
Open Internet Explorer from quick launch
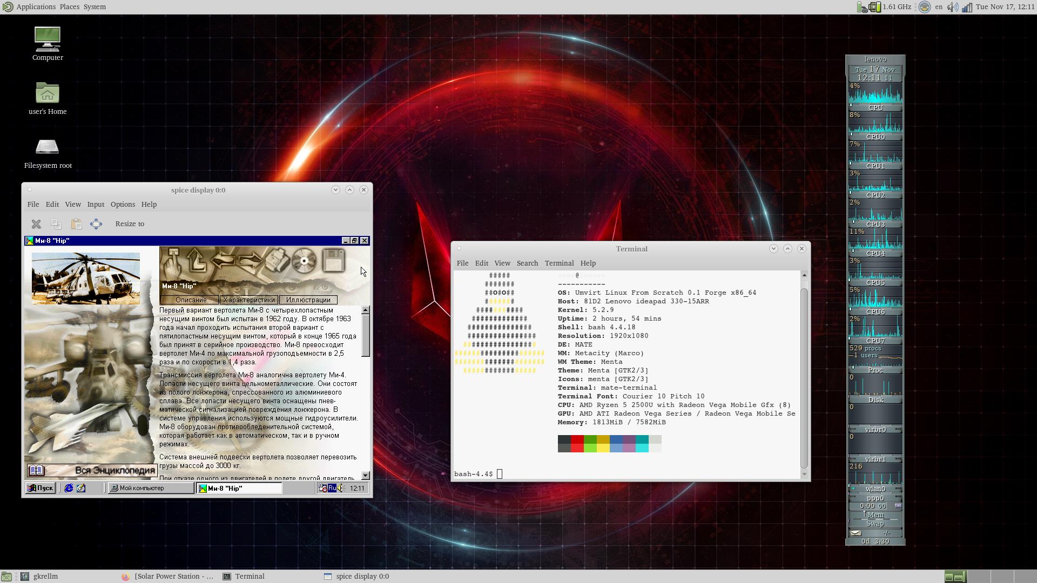(69, 488)
